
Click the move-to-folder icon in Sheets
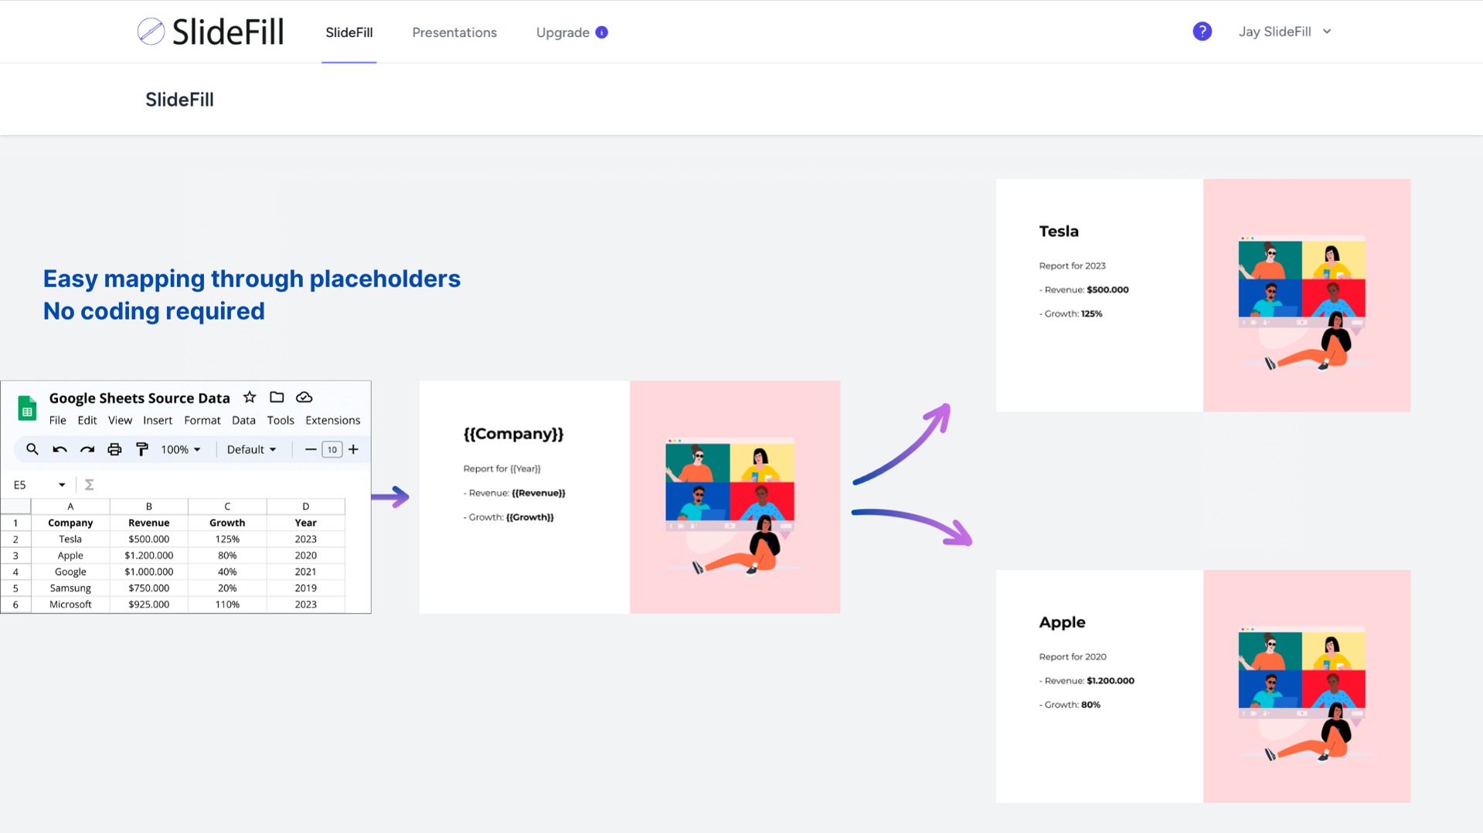tap(277, 398)
